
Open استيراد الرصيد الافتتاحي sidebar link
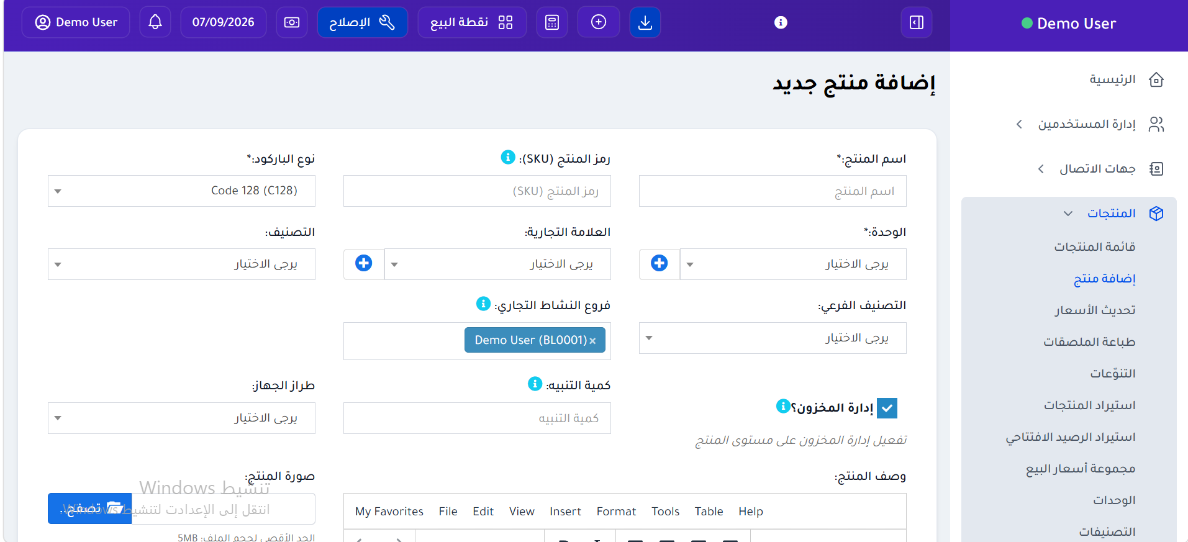(x=1071, y=436)
